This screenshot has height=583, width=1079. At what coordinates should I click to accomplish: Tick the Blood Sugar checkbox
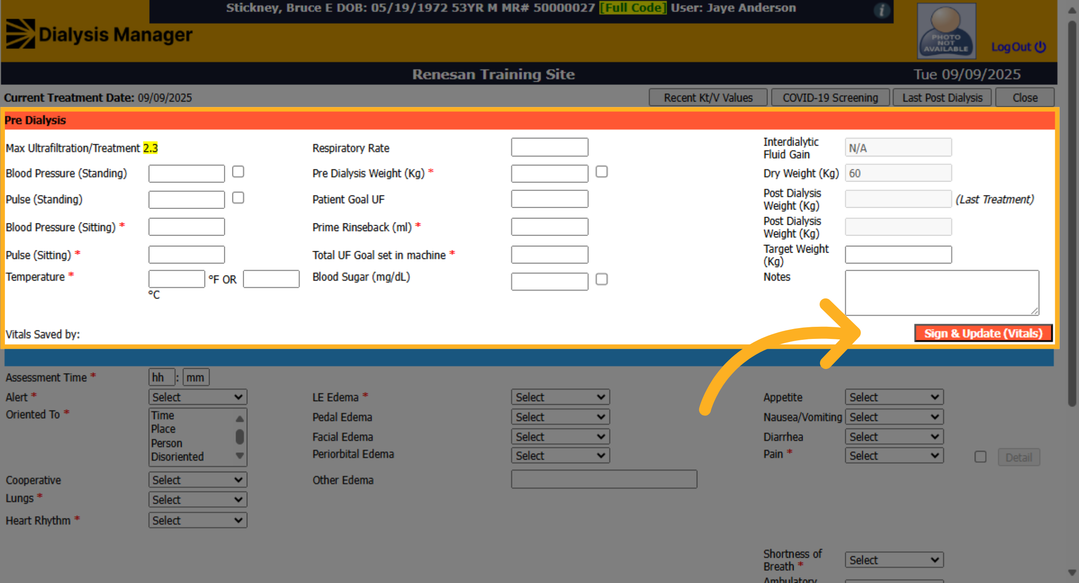(602, 279)
